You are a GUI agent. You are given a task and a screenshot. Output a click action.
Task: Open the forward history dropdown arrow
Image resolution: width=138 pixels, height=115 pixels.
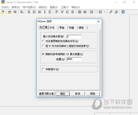(105, 12)
